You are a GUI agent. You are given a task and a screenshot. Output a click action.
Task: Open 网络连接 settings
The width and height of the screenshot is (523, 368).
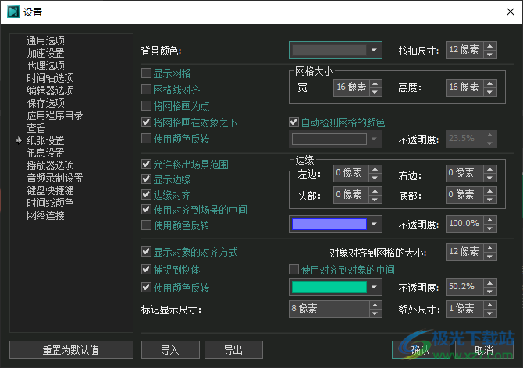(x=46, y=215)
